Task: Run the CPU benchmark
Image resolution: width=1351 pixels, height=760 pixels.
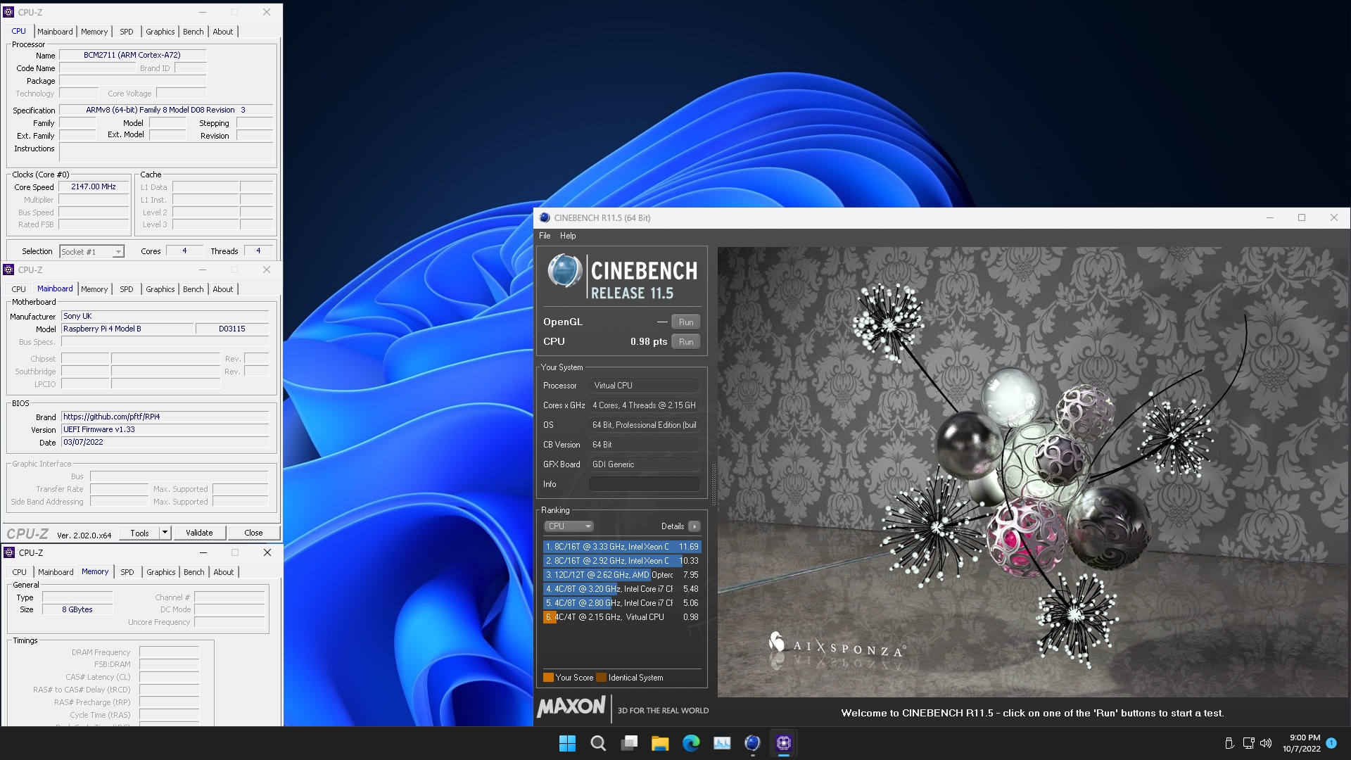Action: coord(686,342)
